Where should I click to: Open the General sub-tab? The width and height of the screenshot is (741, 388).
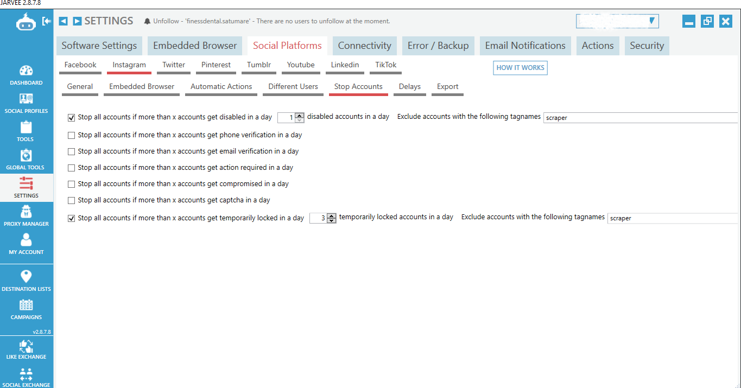[80, 87]
